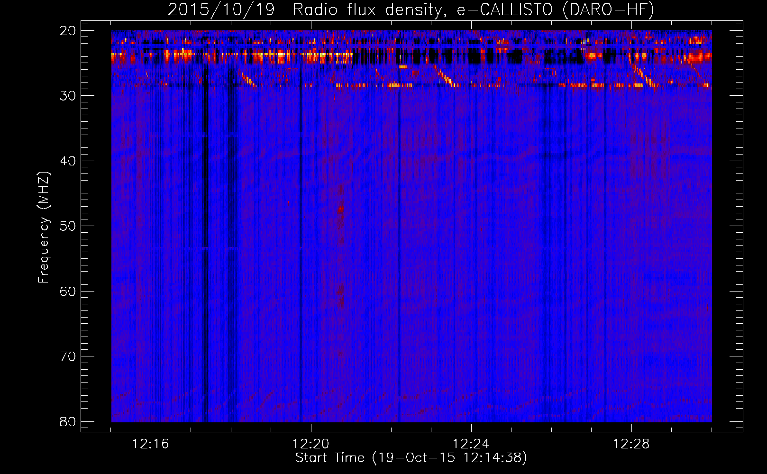Click the 60 frequency tick label

[x=68, y=292]
